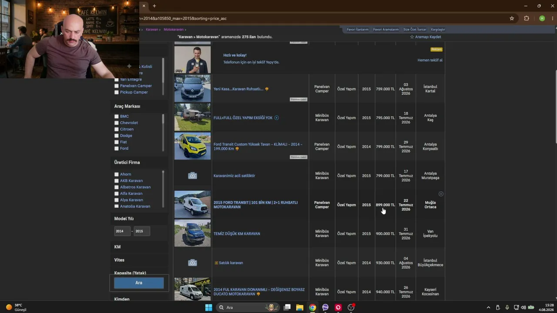The width and height of the screenshot is (557, 313).
Task: Open the Chrome three-dot menu
Action: tap(553, 18)
